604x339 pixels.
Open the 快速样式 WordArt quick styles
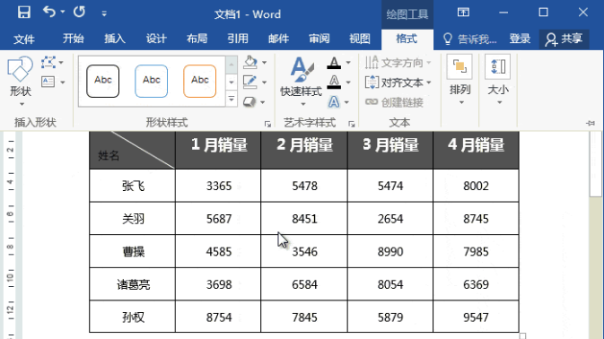301,82
